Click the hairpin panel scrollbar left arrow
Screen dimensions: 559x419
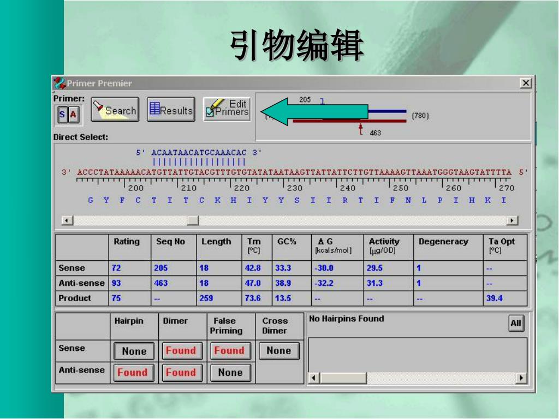[x=314, y=378]
